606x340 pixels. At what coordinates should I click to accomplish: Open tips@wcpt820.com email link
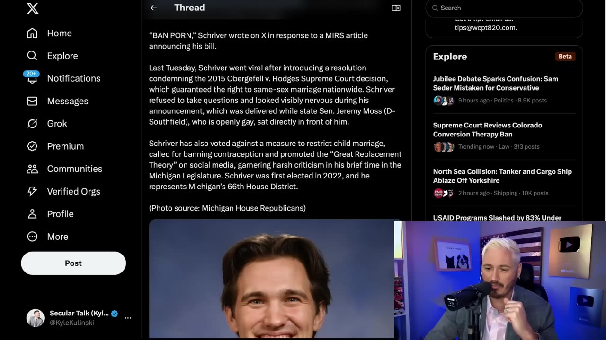tap(486, 28)
